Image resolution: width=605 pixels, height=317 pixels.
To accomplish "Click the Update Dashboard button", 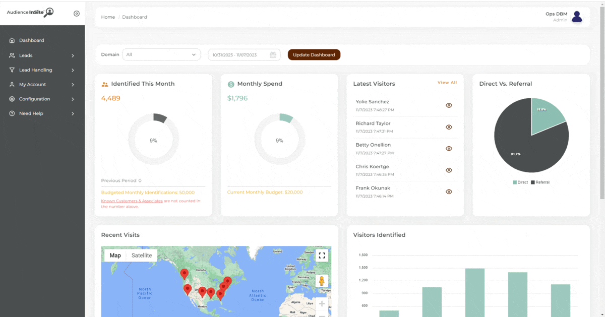I will 314,54.
